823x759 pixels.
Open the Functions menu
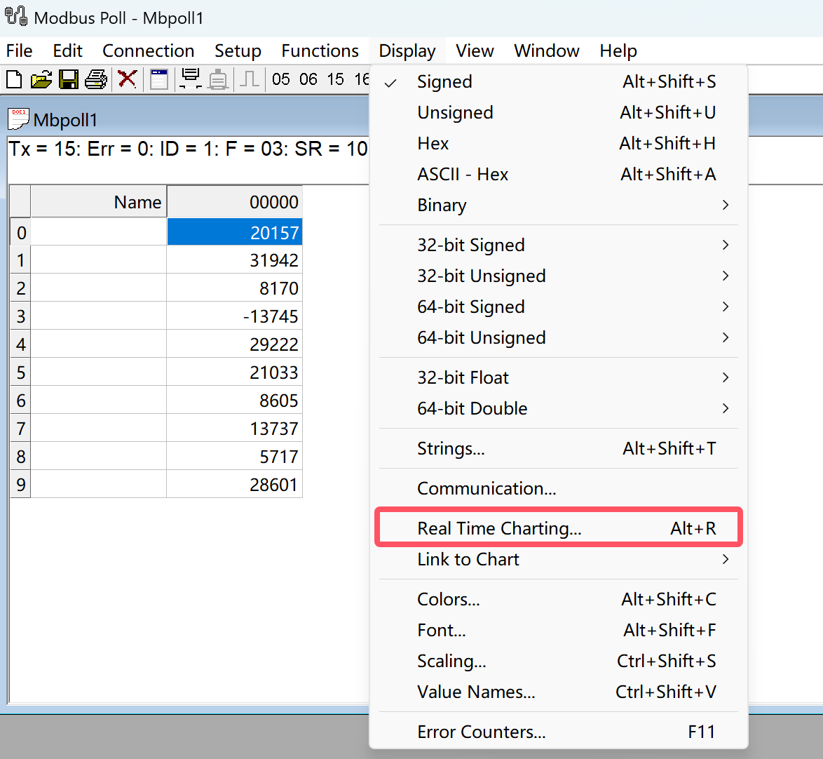[x=320, y=51]
